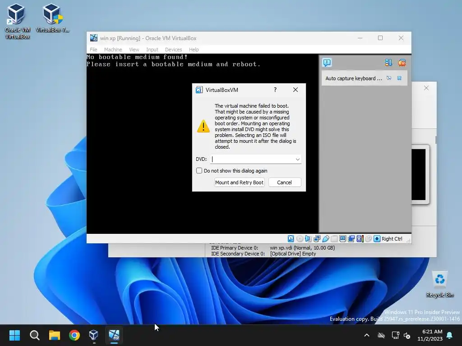Forbid the Auto capture keyboard notification

pyautogui.click(x=389, y=78)
